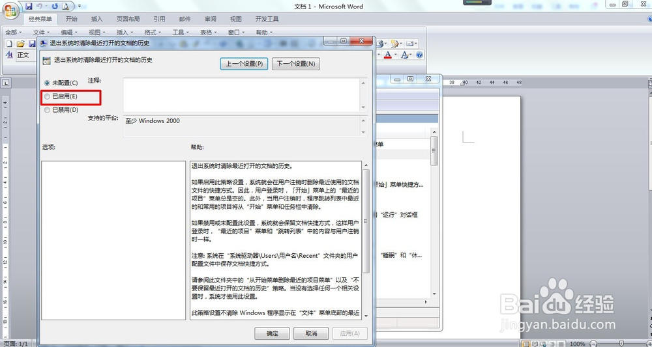The image size is (652, 347).
Task: Switch to the 审阅 ribbon tab
Action: coord(211,19)
